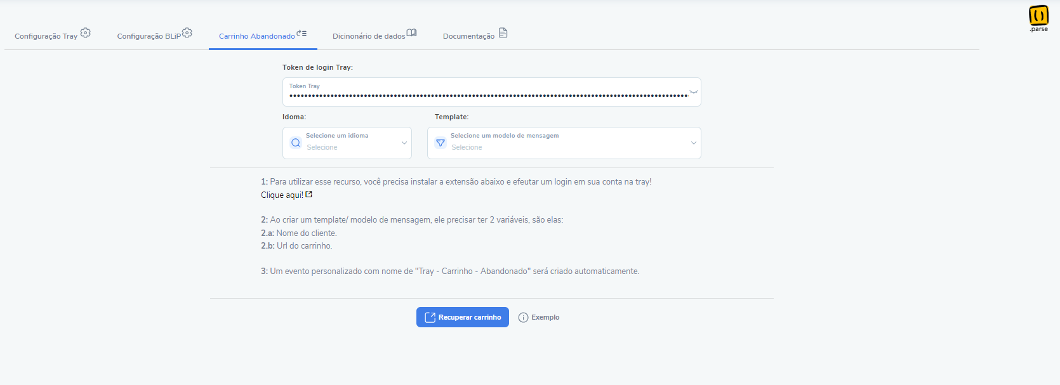Toggle Token Tray password visibility eye

coord(694,92)
